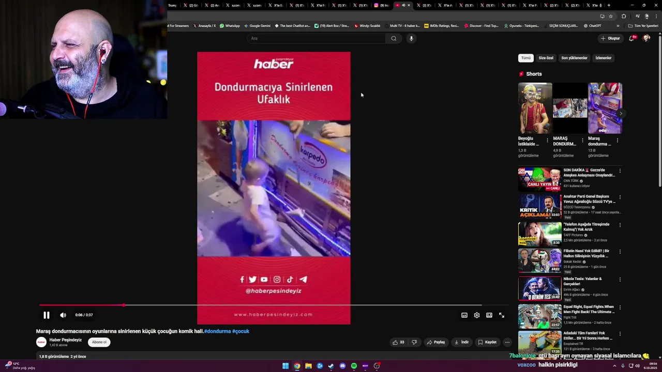This screenshot has width=662, height=372.
Task: Open the 'Oluştur' create button
Action: tap(611, 38)
